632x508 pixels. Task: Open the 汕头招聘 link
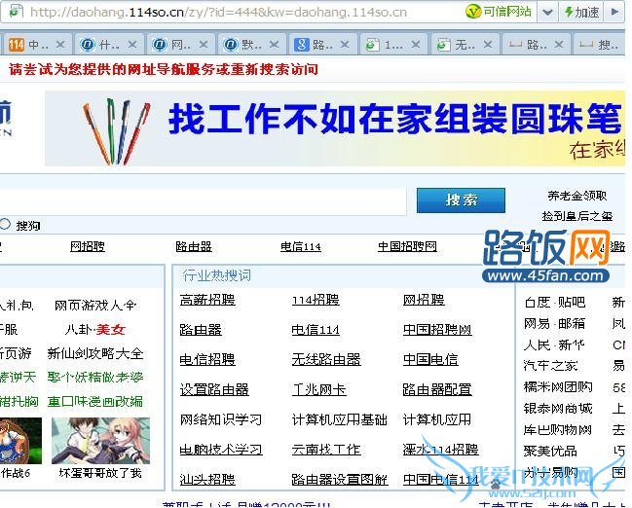[x=207, y=480]
